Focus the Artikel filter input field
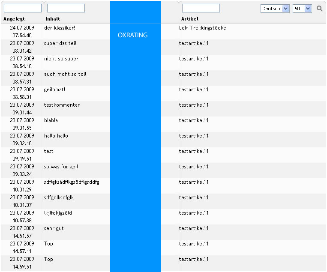Screen dimensions: 327x272 pos(201,8)
